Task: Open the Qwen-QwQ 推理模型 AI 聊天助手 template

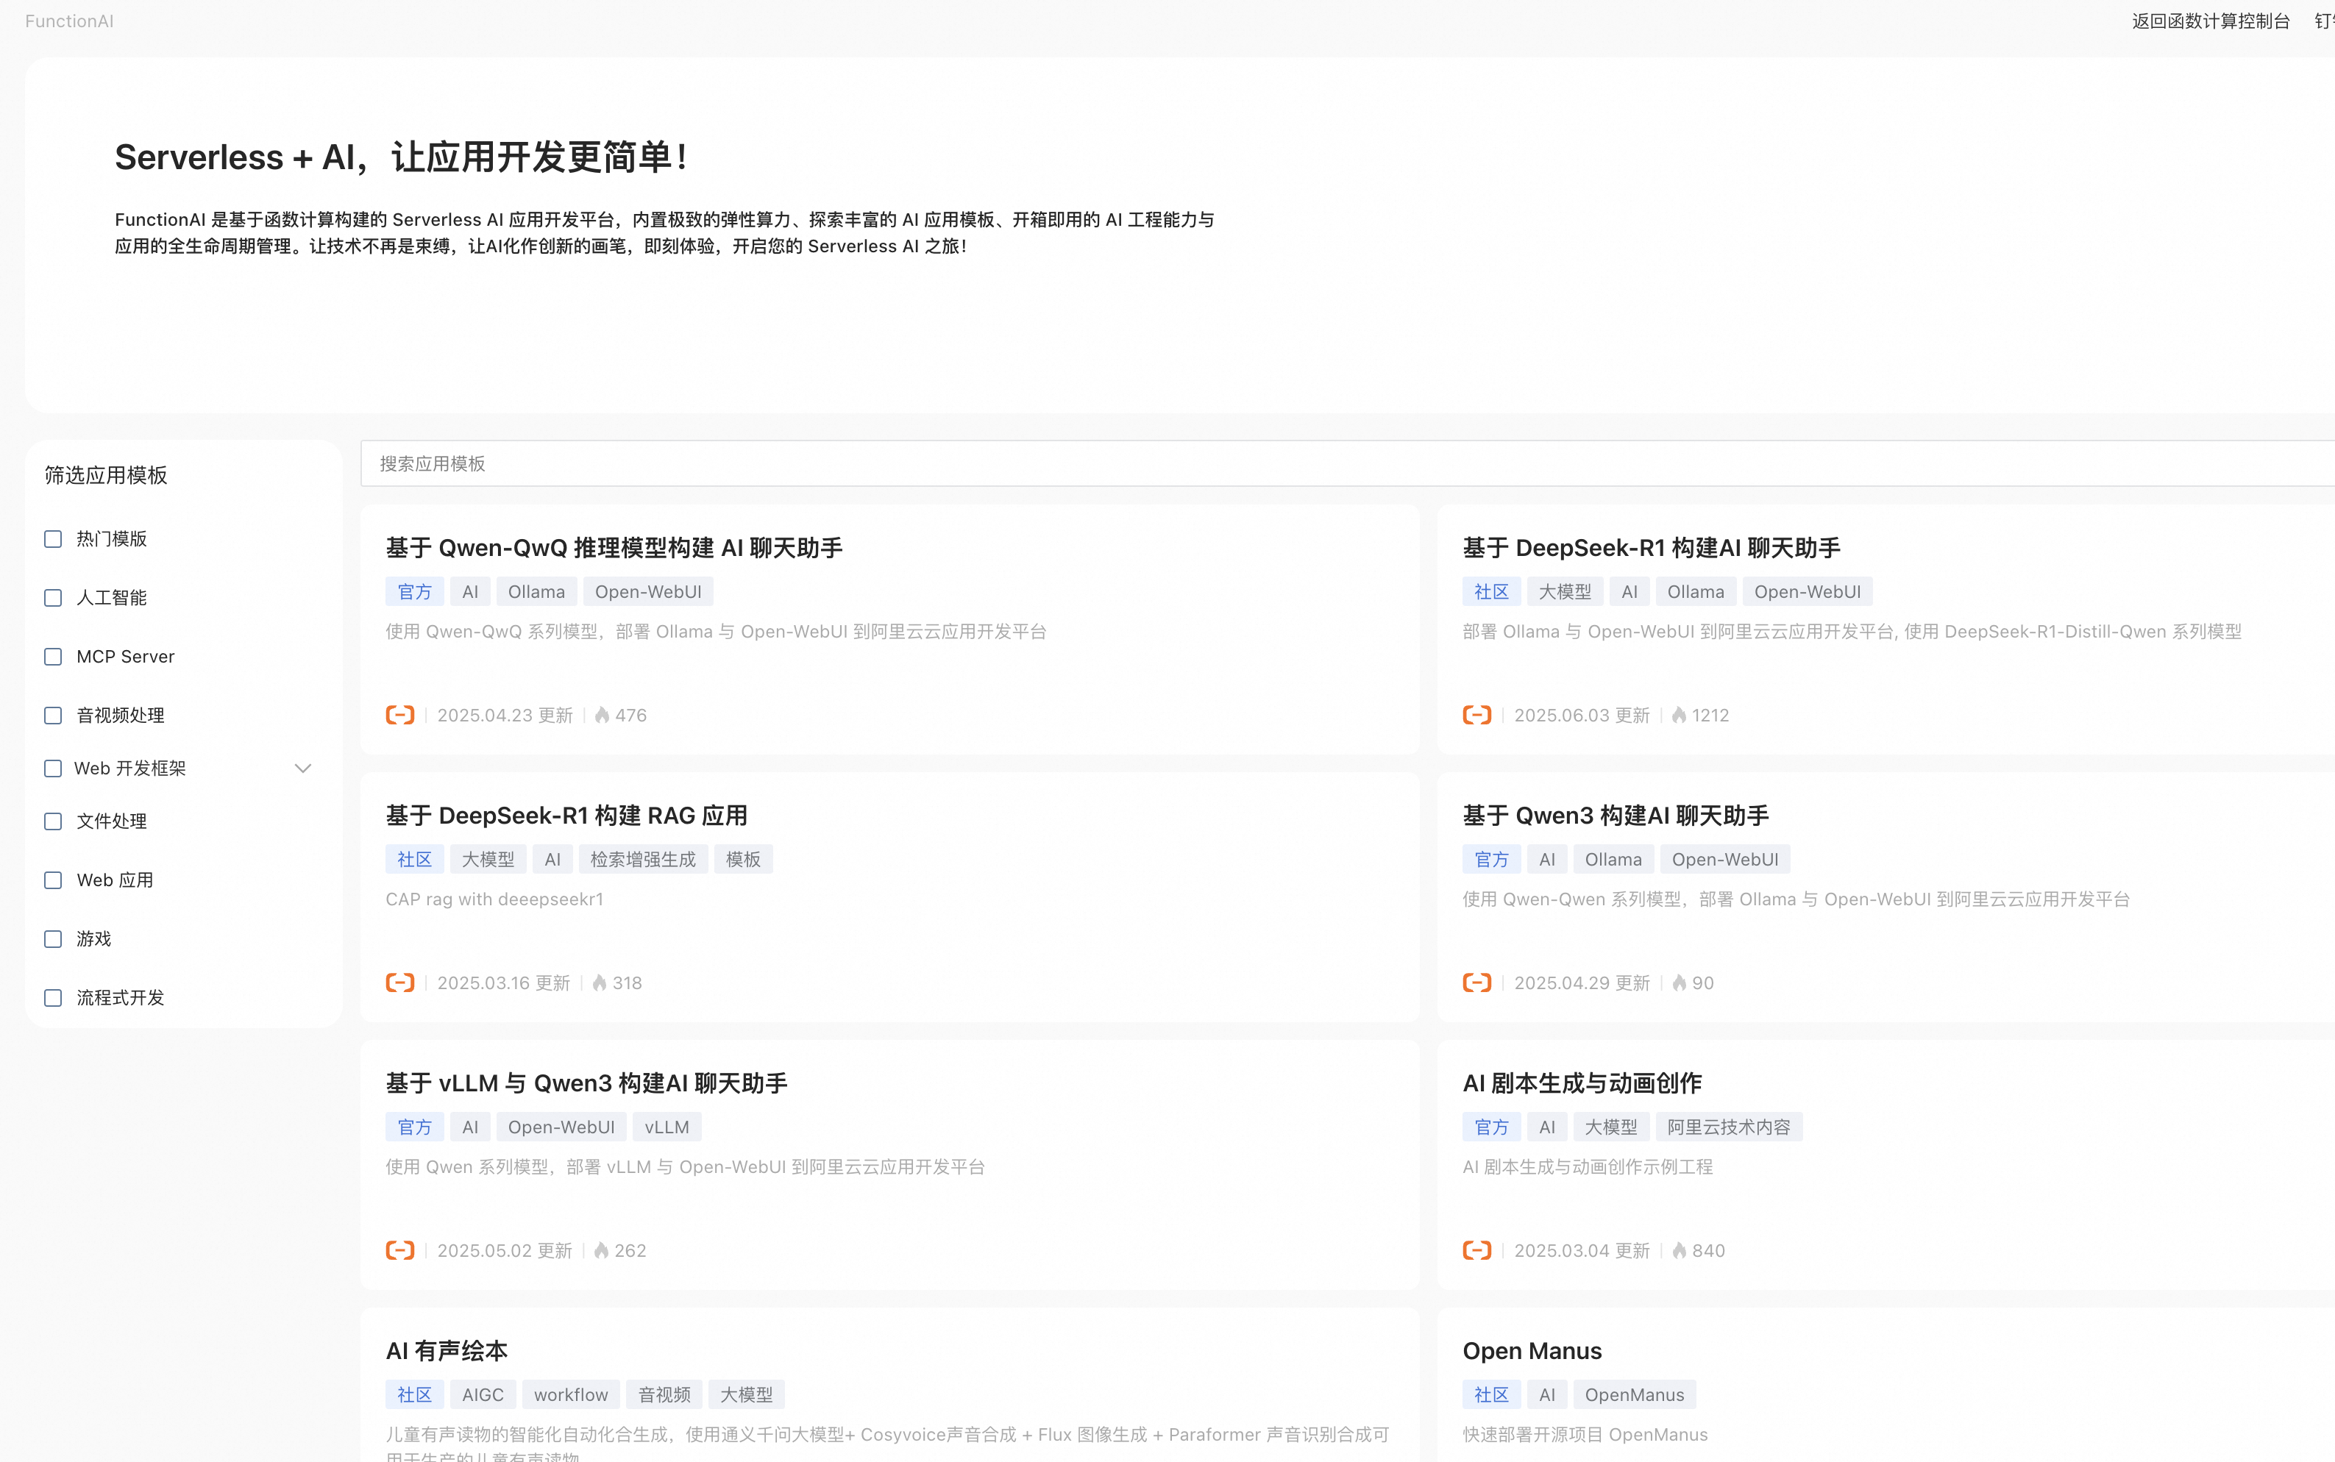Action: (x=614, y=549)
